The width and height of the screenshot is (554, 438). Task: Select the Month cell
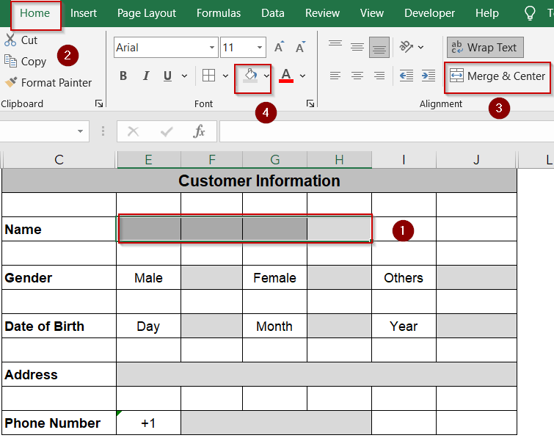274,326
